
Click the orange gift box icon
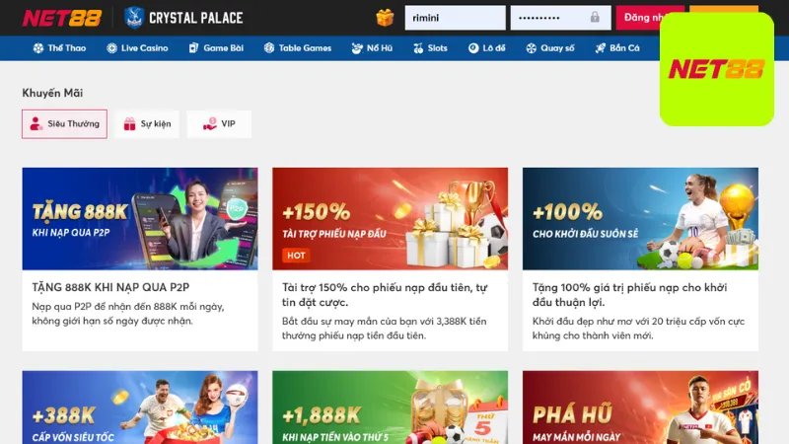pos(385,18)
